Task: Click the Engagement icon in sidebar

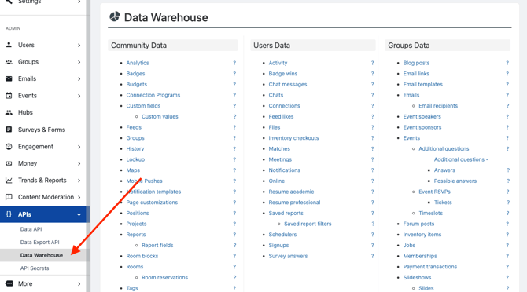Action: (9, 147)
